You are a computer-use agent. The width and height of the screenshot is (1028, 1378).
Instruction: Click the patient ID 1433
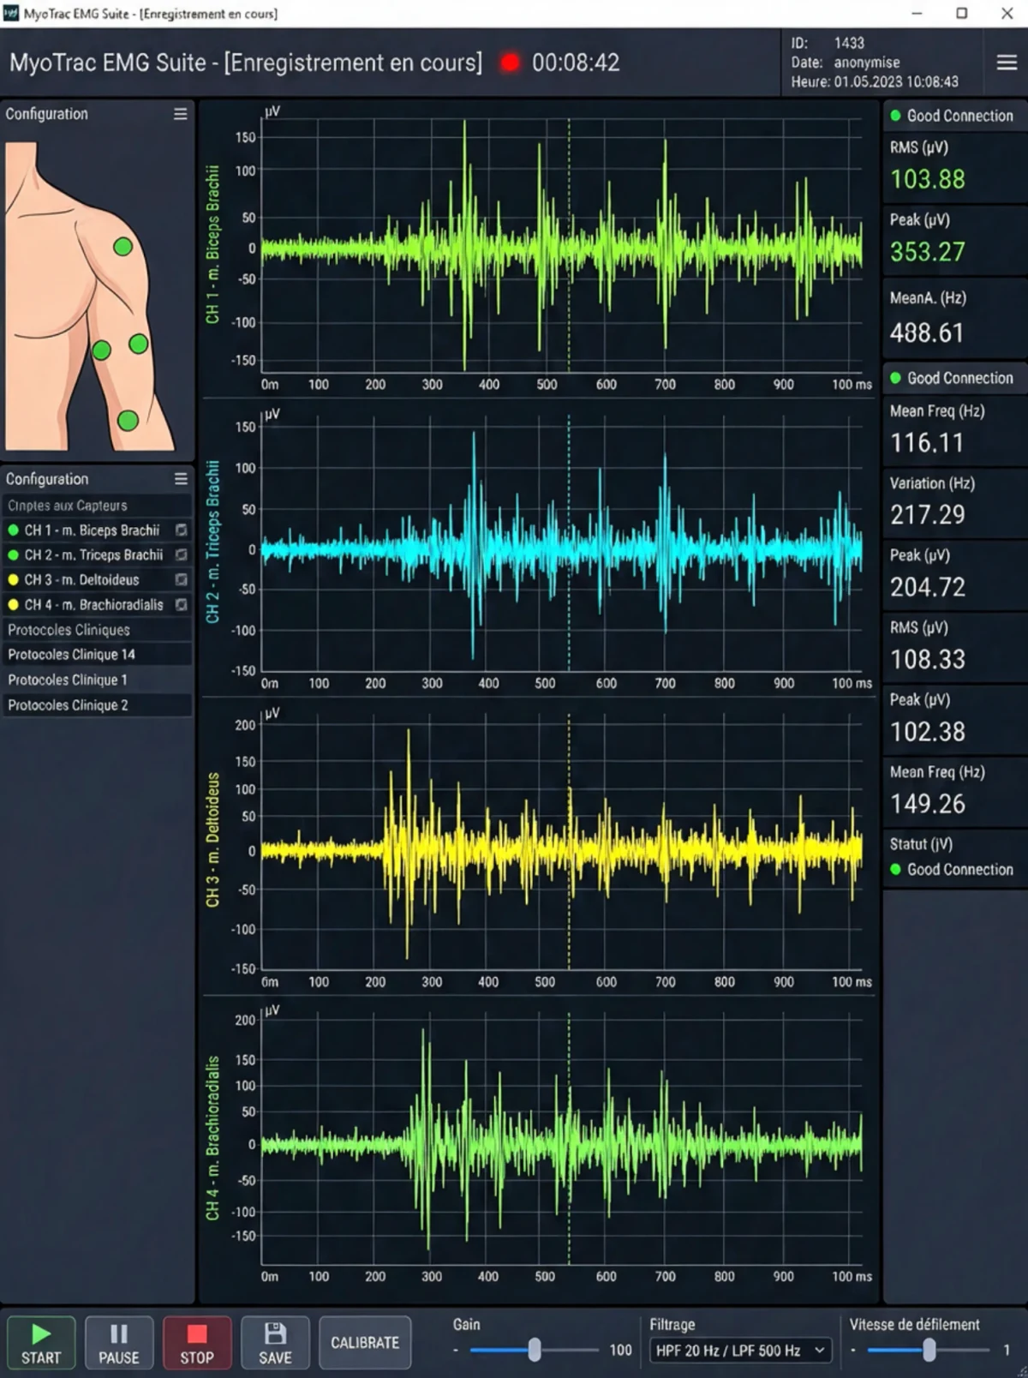click(x=849, y=43)
